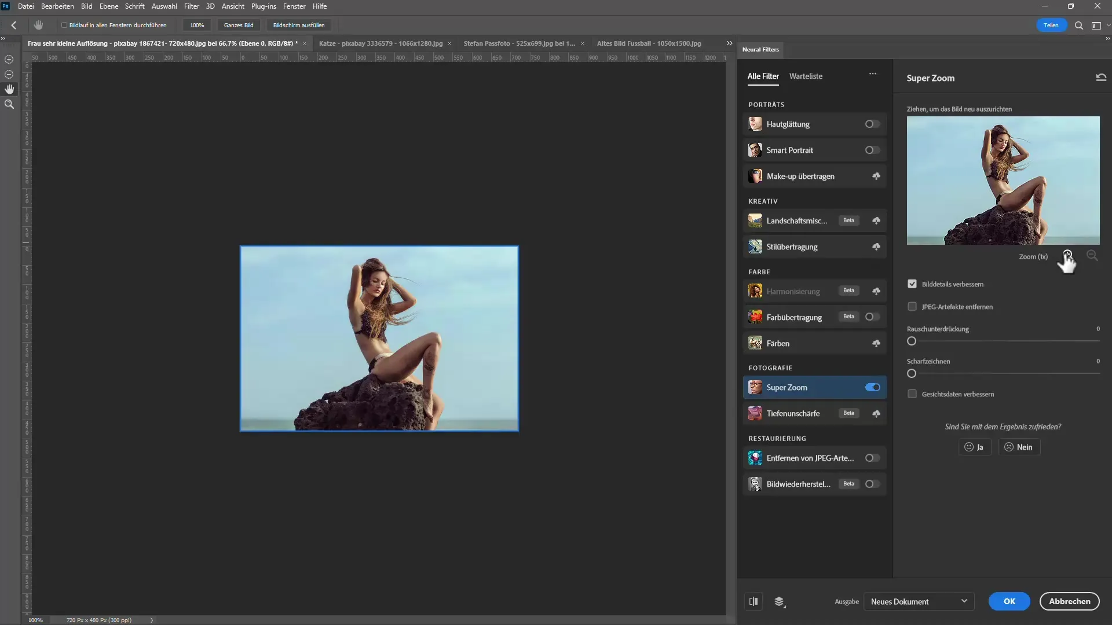
Task: Close the Frau sehr kleine Auflösung tab
Action: tap(305, 43)
